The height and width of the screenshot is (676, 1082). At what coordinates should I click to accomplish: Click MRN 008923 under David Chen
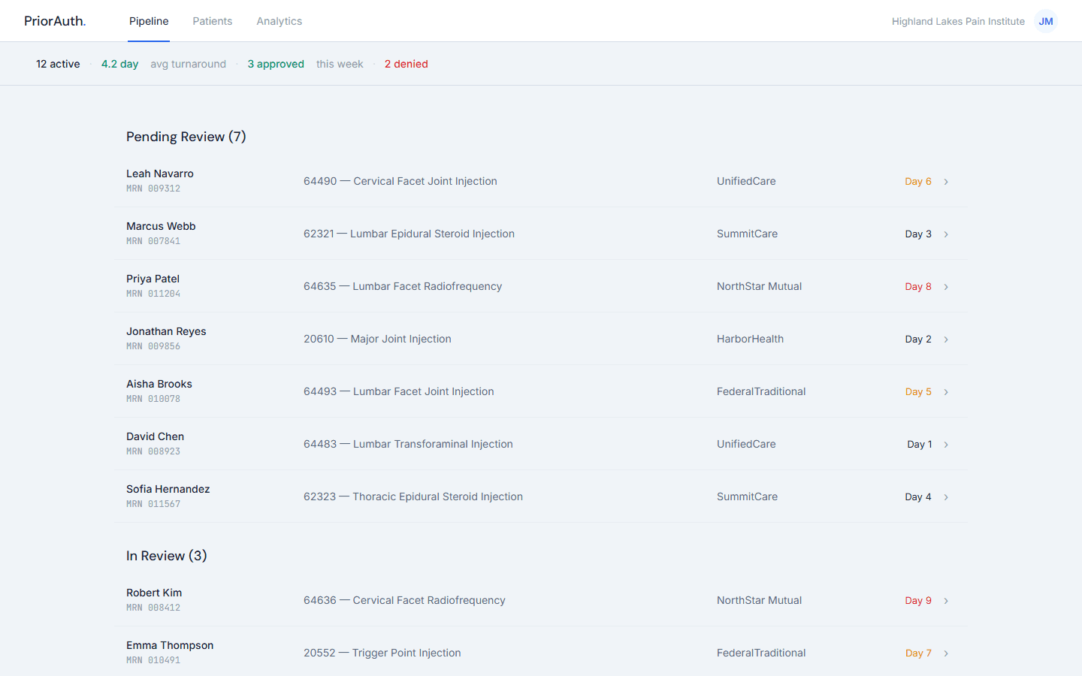tap(153, 451)
